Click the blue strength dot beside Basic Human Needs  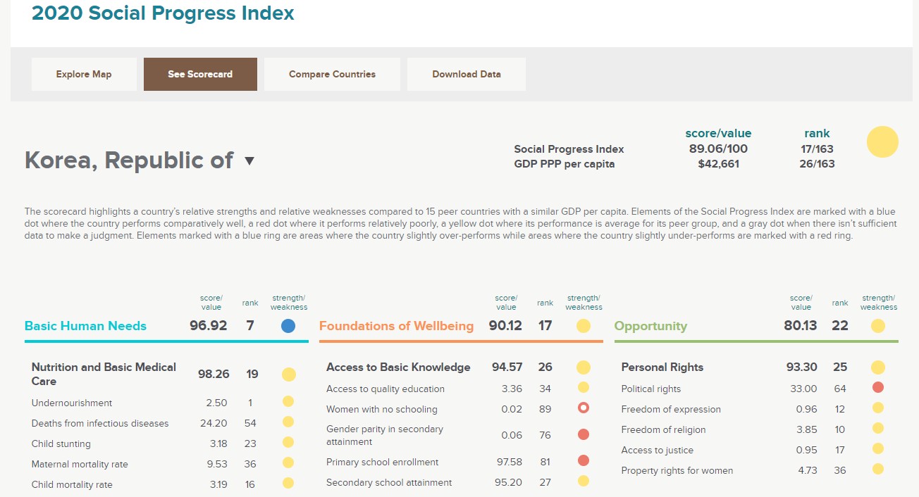(288, 325)
